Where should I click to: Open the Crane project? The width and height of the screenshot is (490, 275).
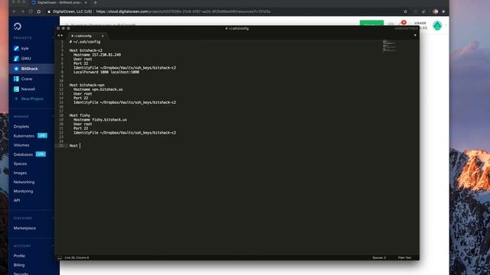coord(27,79)
